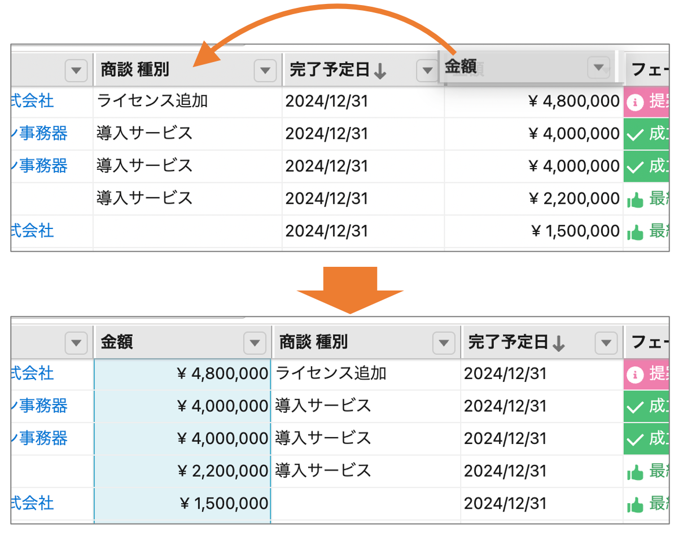Click the 商談 種別 column header in the top table

click(x=135, y=70)
